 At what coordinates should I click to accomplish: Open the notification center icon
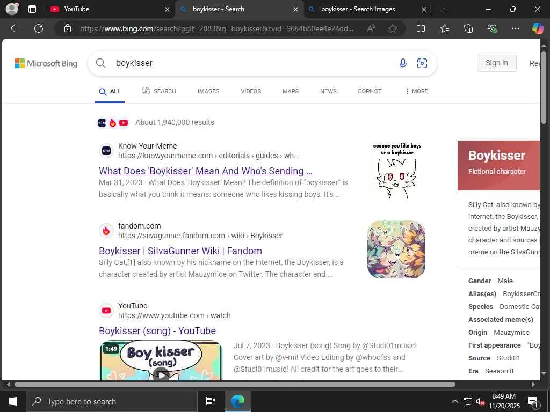tap(533, 401)
